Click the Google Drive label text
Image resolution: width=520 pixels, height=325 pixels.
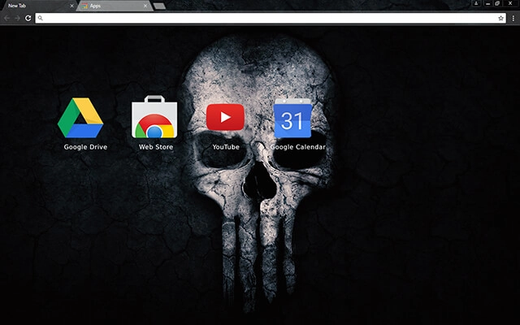point(85,147)
